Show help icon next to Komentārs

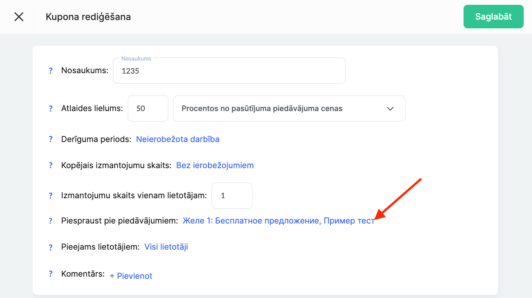pyautogui.click(x=51, y=274)
